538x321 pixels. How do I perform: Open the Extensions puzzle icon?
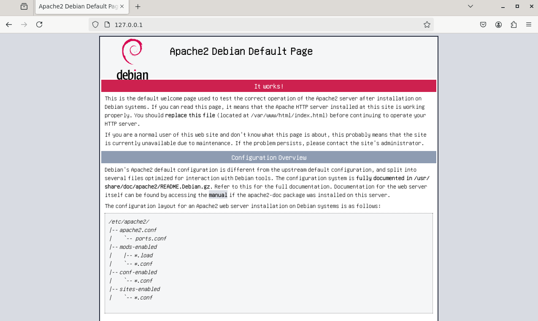[514, 24]
